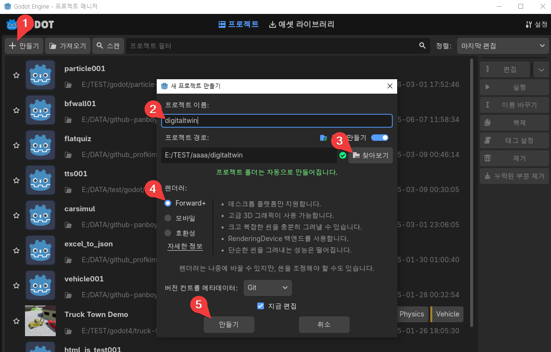Switch to the 프로젝트 tab
The width and height of the screenshot is (551, 352).
[x=238, y=24]
